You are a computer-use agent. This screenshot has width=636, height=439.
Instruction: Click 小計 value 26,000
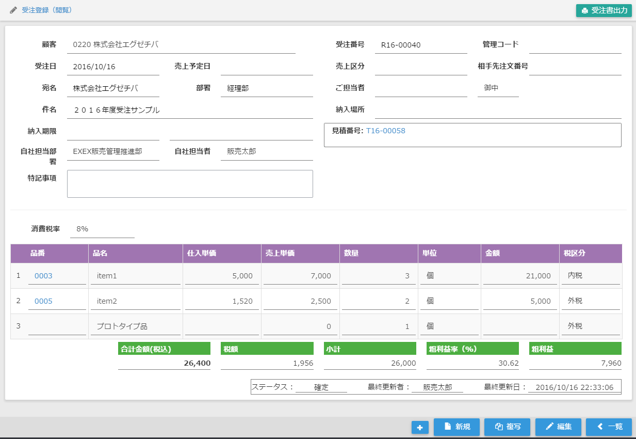(370, 363)
